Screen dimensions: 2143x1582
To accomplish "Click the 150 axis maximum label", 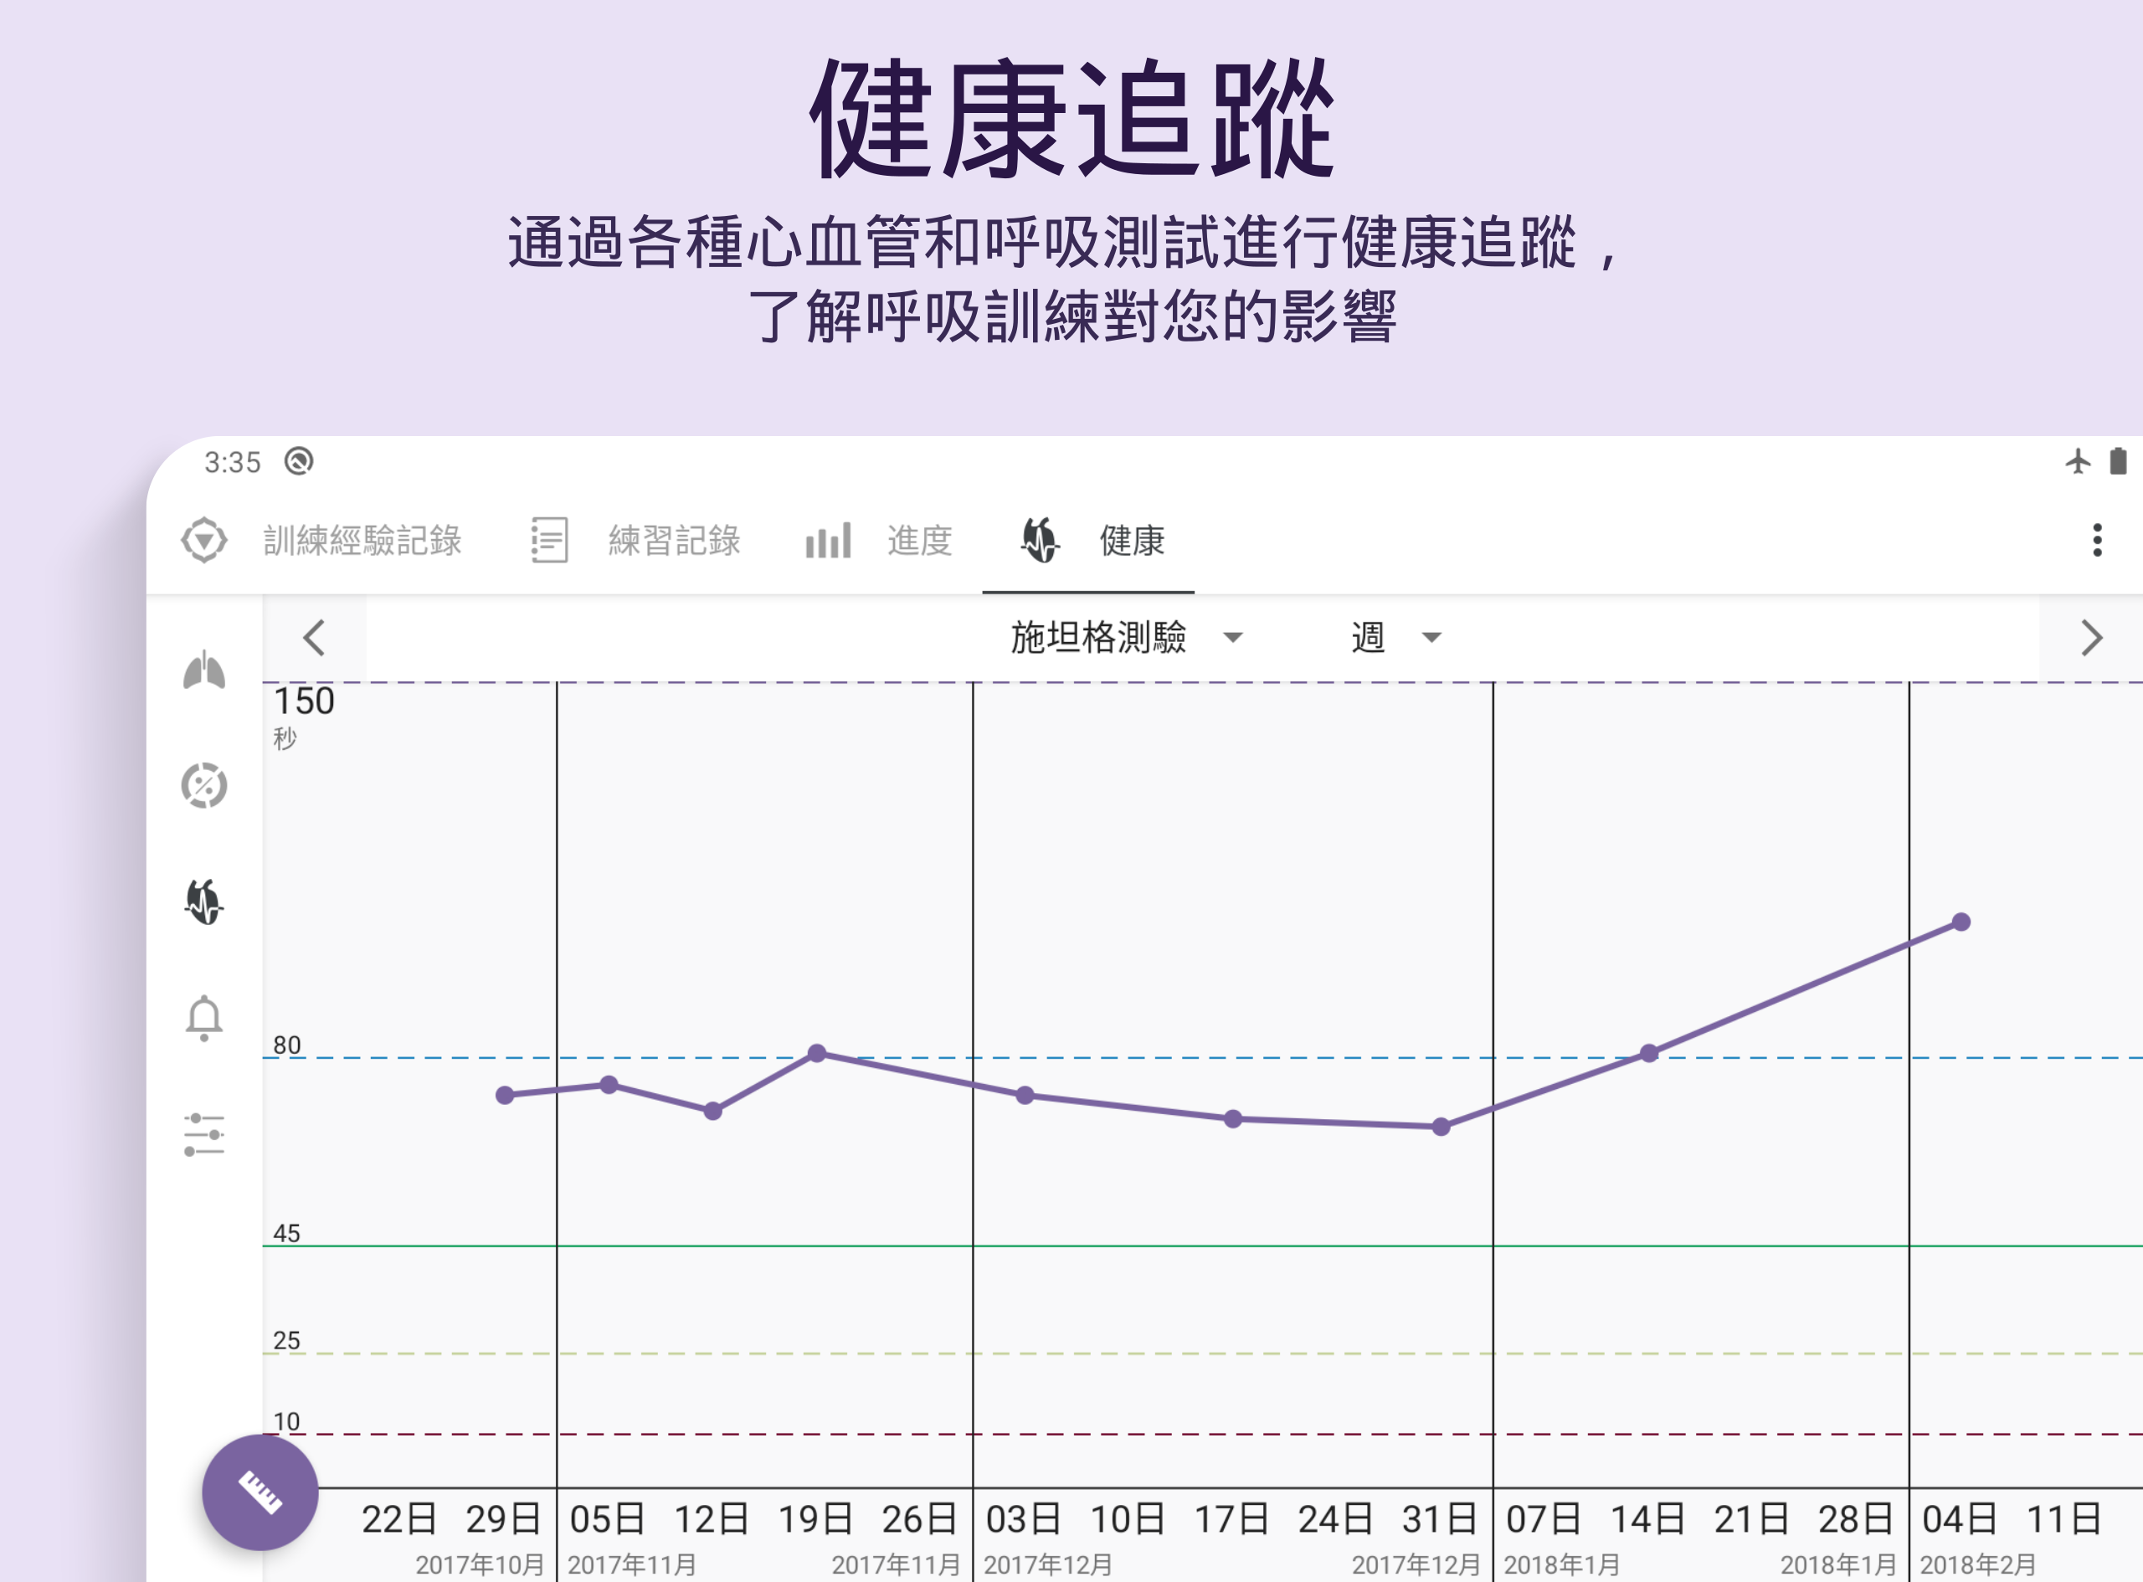I will [305, 701].
